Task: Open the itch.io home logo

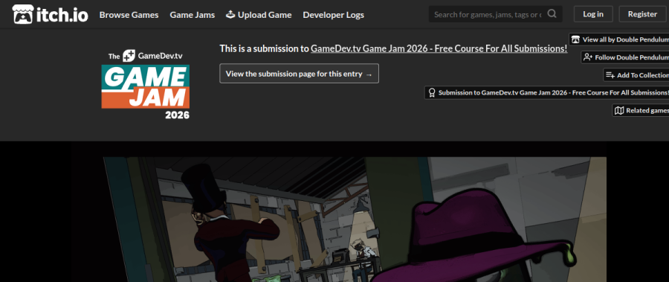Action: point(51,15)
